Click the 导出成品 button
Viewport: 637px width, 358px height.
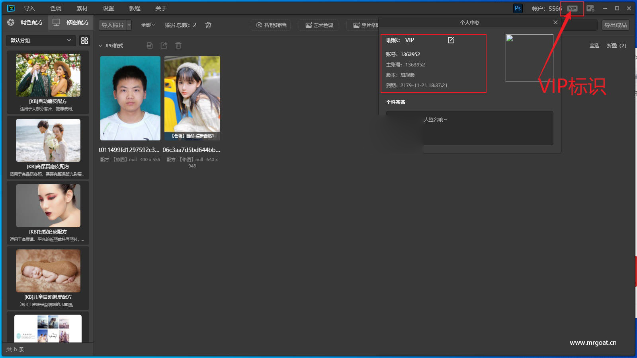click(x=615, y=25)
